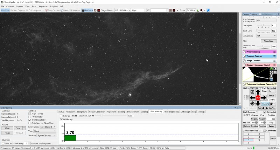Toggle iOptron mount Connected checkbox
This screenshot has height=150, width=280.
[265, 88]
